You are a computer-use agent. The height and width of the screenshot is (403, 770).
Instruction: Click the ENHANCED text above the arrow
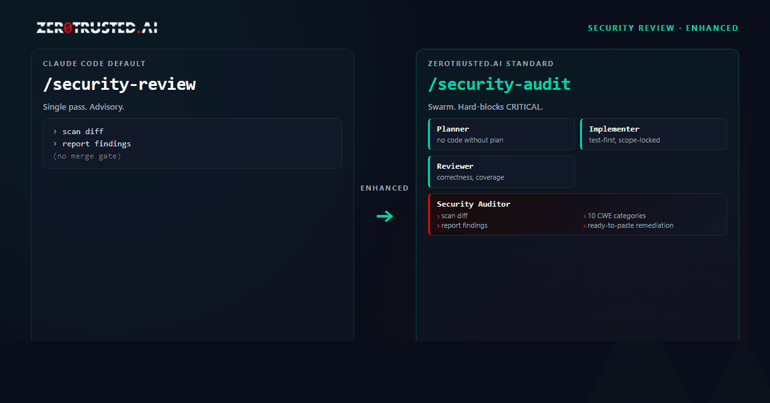[x=384, y=188]
